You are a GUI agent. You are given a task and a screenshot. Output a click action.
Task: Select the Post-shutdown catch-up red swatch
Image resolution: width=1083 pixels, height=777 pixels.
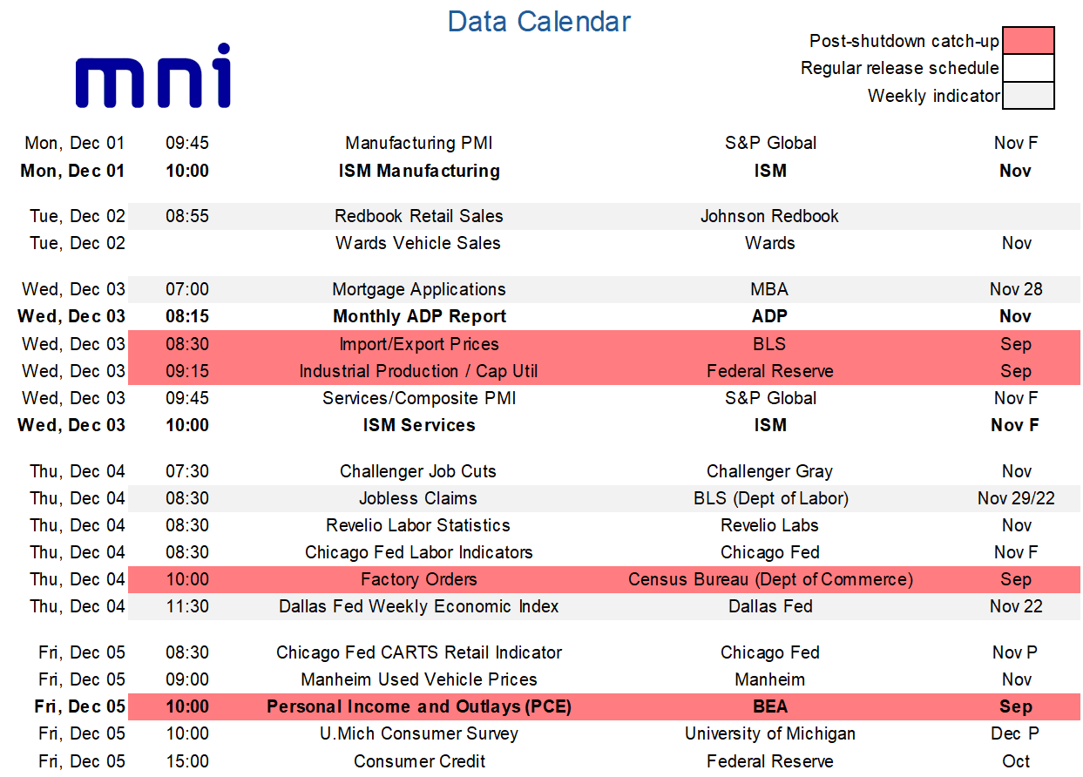1028,41
